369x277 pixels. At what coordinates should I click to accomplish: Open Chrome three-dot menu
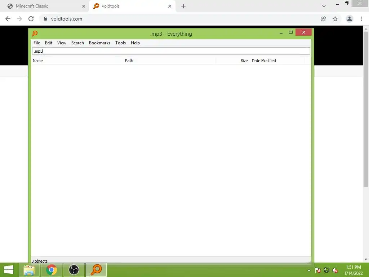(x=361, y=19)
